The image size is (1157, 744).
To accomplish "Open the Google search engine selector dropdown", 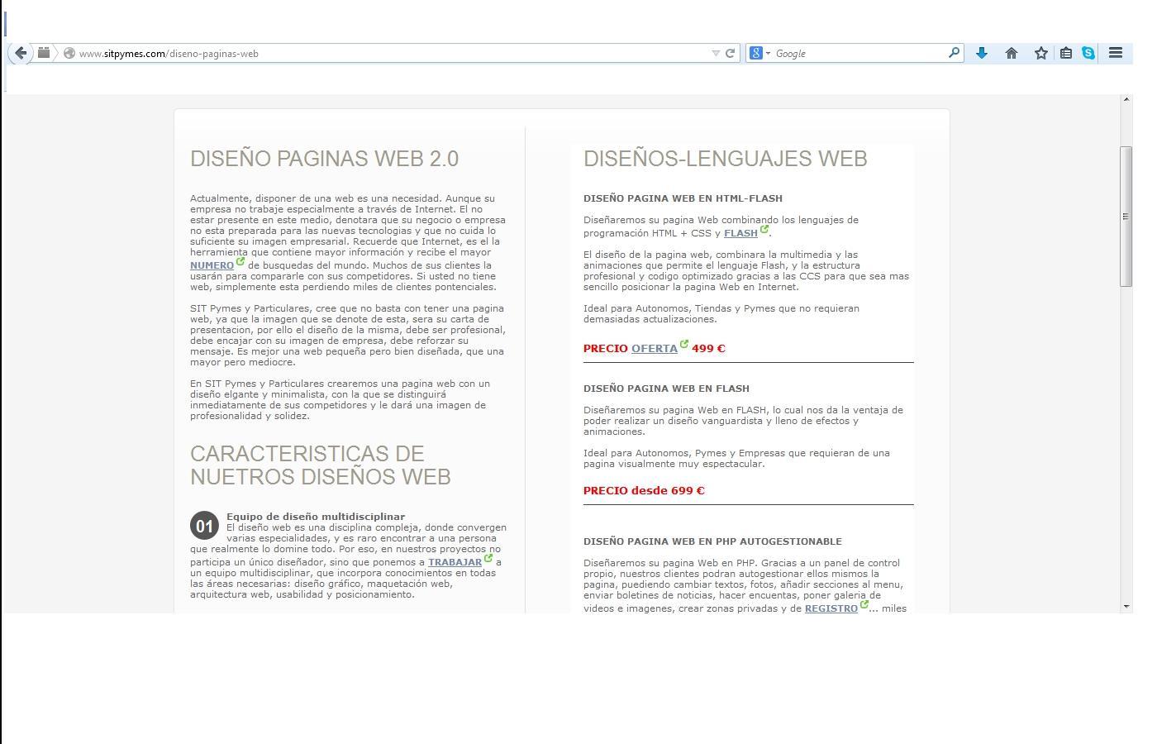I will [x=759, y=53].
